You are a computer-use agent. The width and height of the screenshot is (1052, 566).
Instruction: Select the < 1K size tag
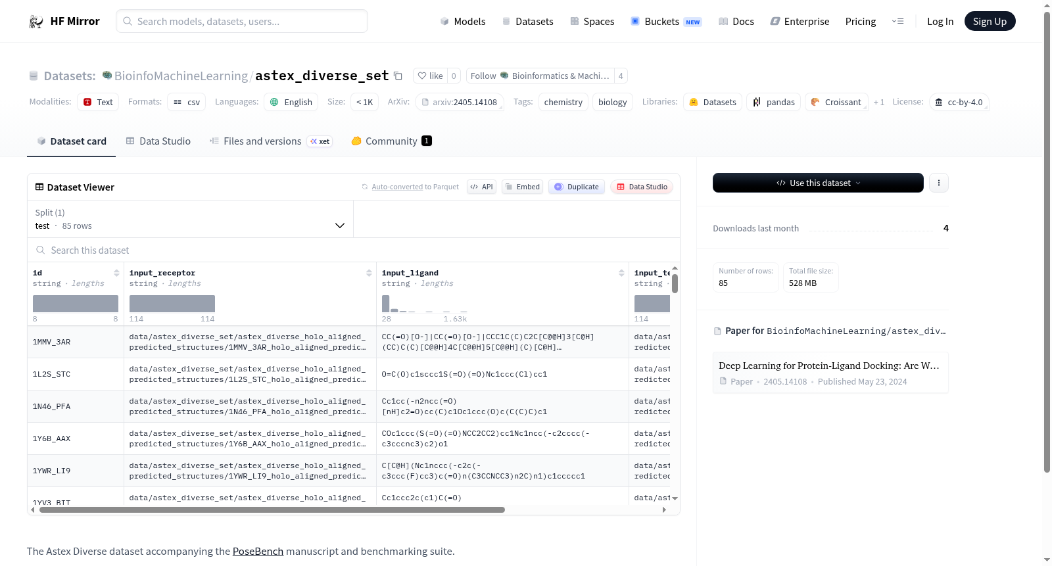(x=365, y=102)
